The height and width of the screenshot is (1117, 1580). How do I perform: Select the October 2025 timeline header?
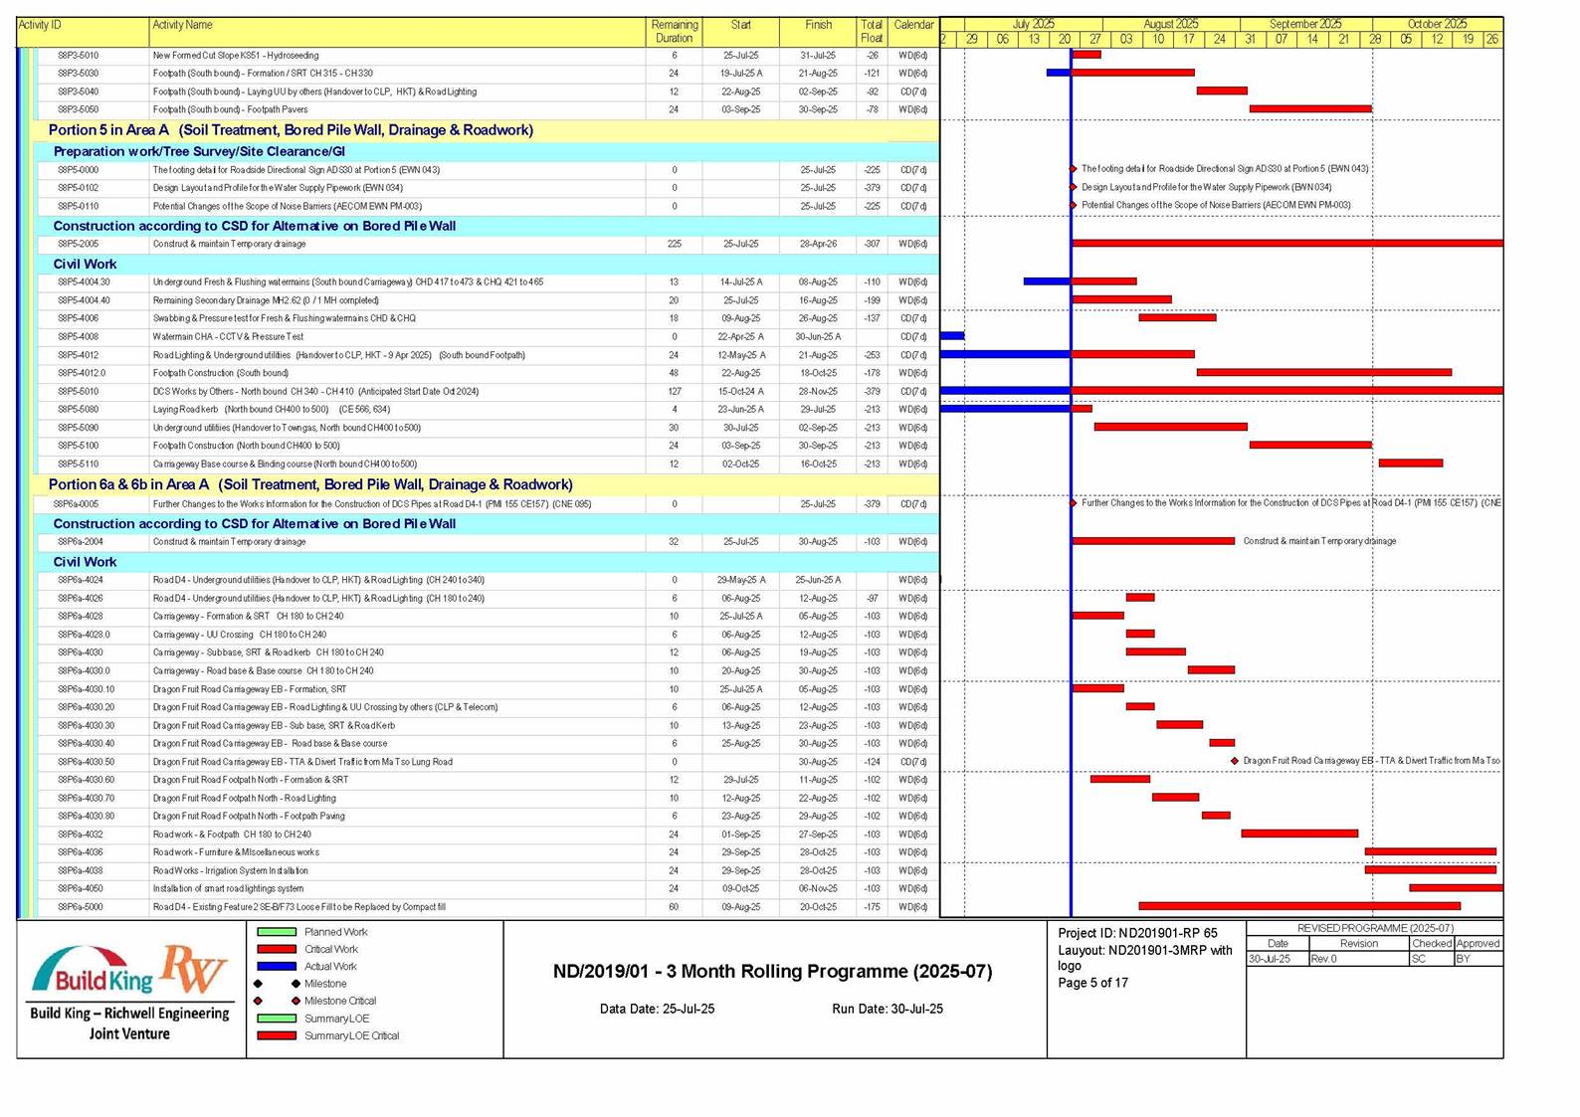[x=1437, y=24]
